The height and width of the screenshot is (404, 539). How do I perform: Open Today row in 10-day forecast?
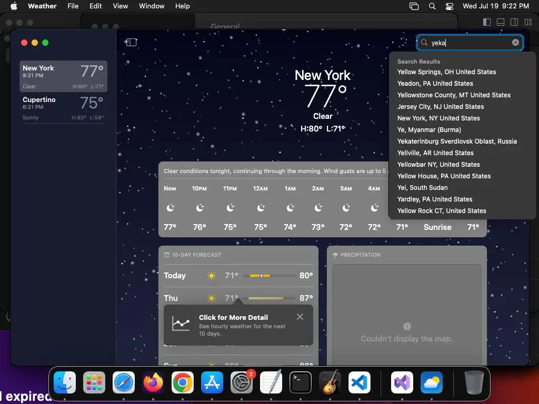coord(238,276)
